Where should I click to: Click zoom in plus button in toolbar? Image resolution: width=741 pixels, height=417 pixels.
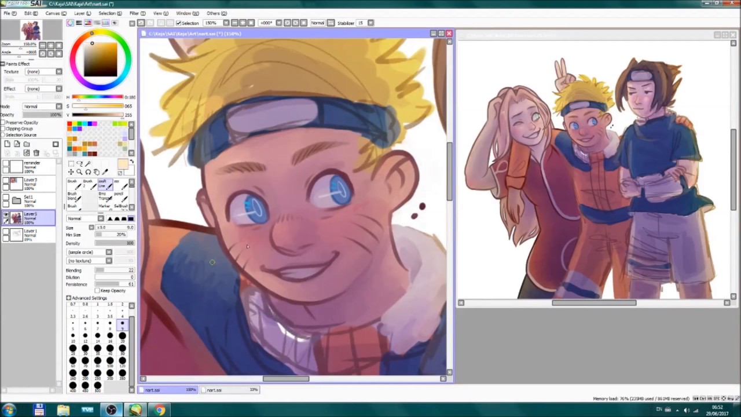pos(243,23)
